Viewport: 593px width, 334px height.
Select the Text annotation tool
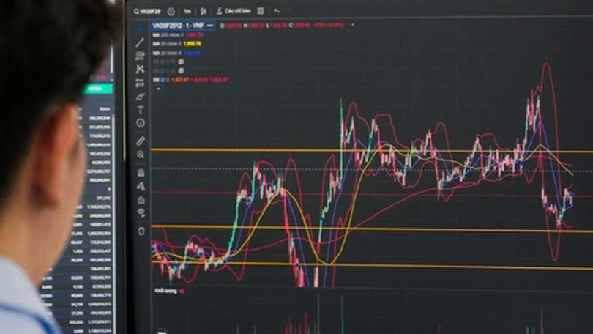[141, 110]
